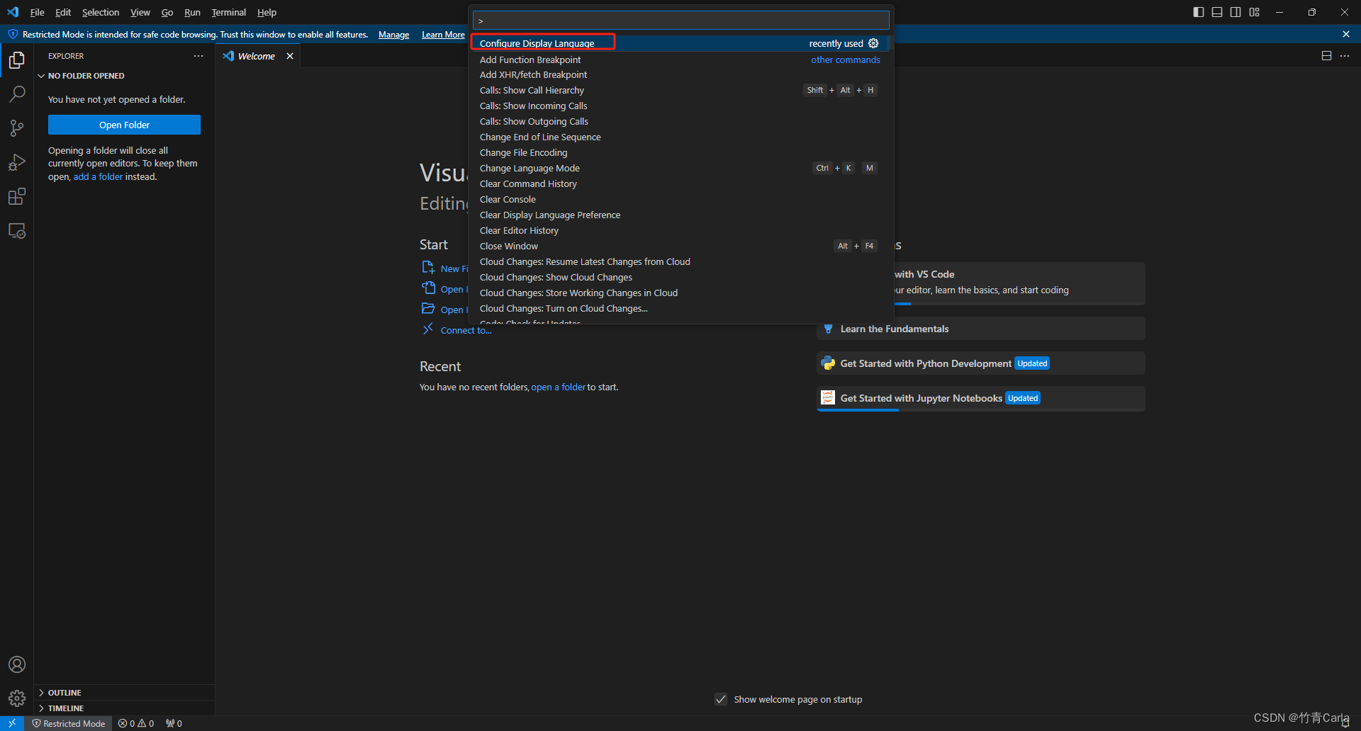Click the Jupyter icon in walkthrough card
Viewport: 1361px width, 731px height.
828,397
